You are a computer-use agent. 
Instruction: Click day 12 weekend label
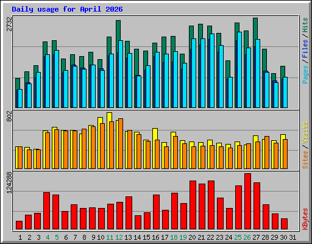[x=119, y=237]
